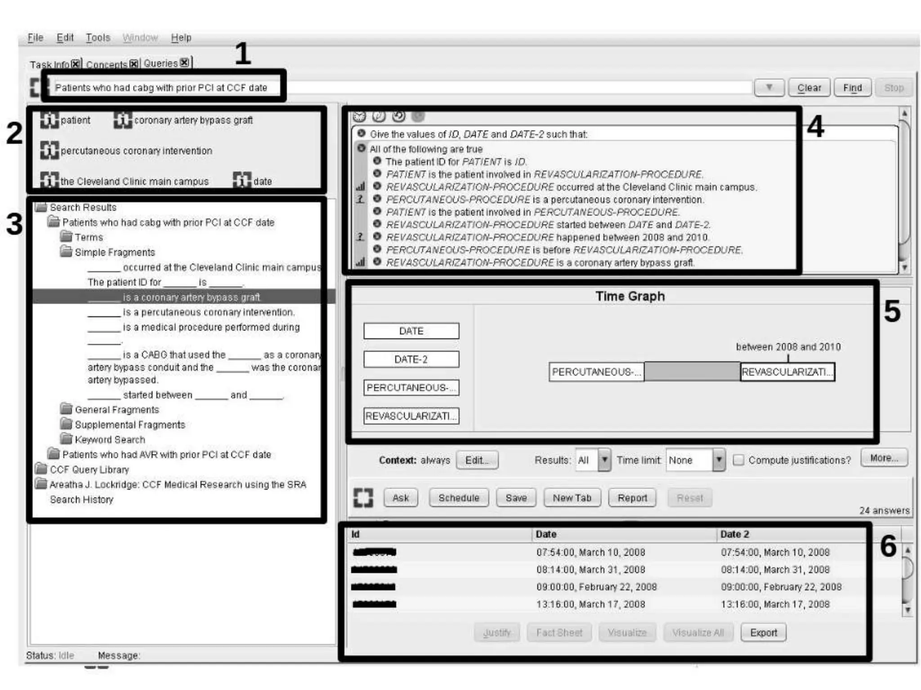Open the Tools menu
Viewport: 921px width, 690px height.
coord(98,38)
